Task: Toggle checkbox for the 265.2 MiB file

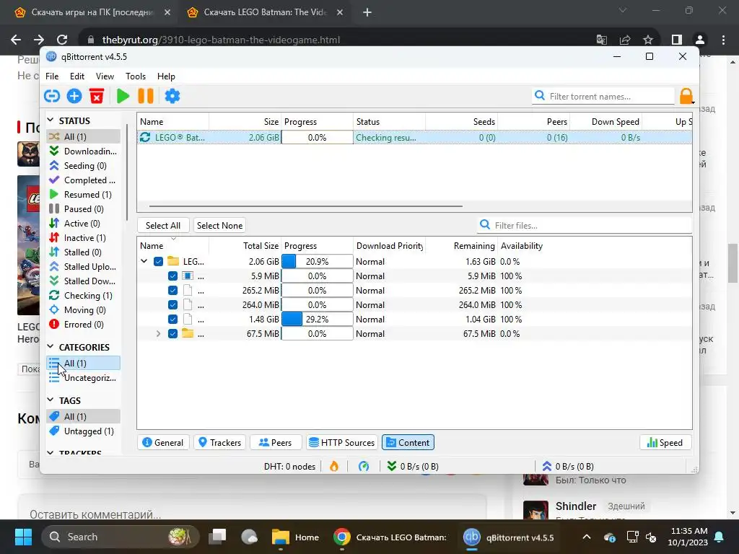Action: pyautogui.click(x=172, y=291)
